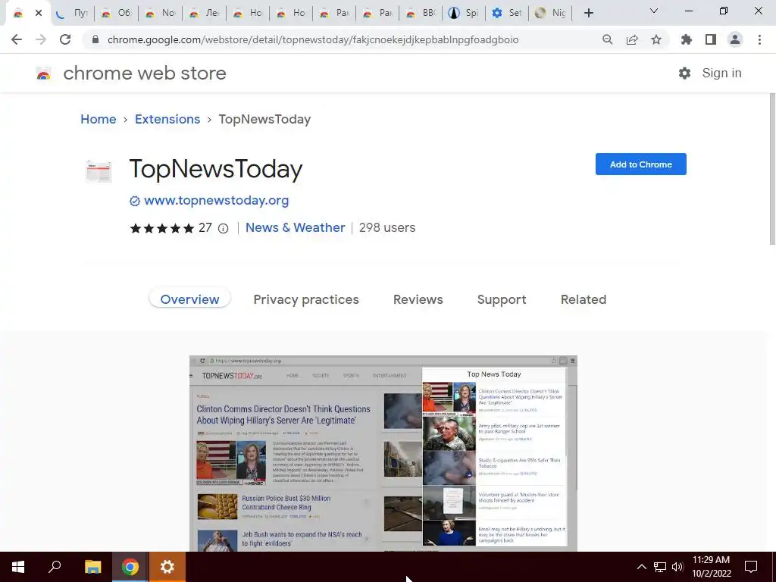Open the Settings app on taskbar
Viewport: 776px width, 582px height.
tap(167, 567)
